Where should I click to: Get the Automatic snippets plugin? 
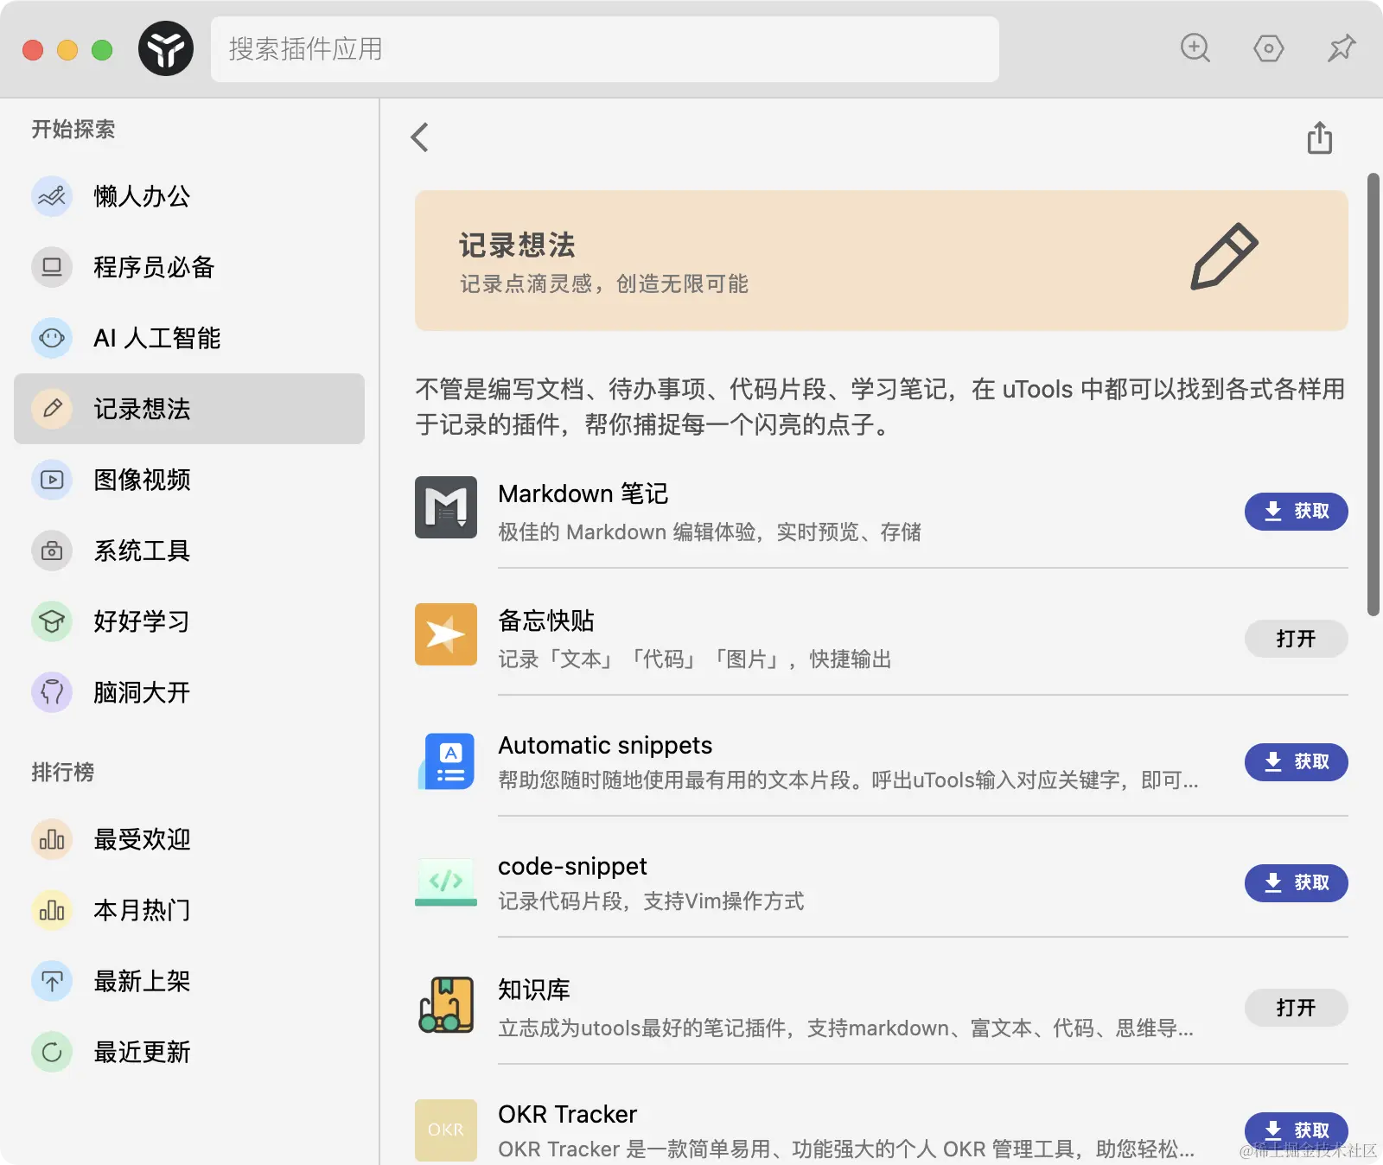1297,762
